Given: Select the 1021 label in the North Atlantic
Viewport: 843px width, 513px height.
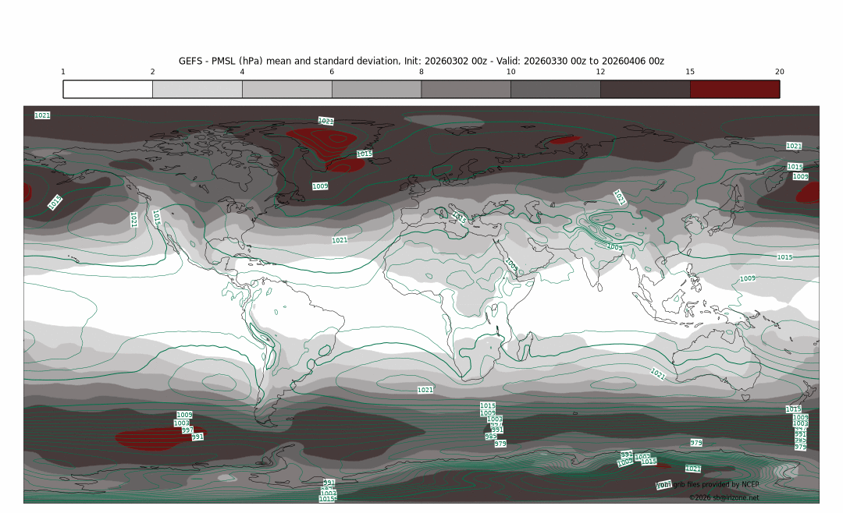Looking at the screenshot, I should coord(340,240).
